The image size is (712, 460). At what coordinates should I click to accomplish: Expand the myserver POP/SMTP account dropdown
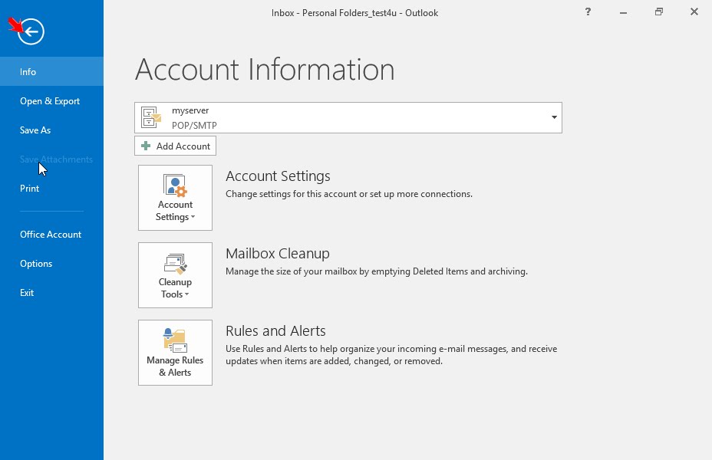(x=554, y=117)
